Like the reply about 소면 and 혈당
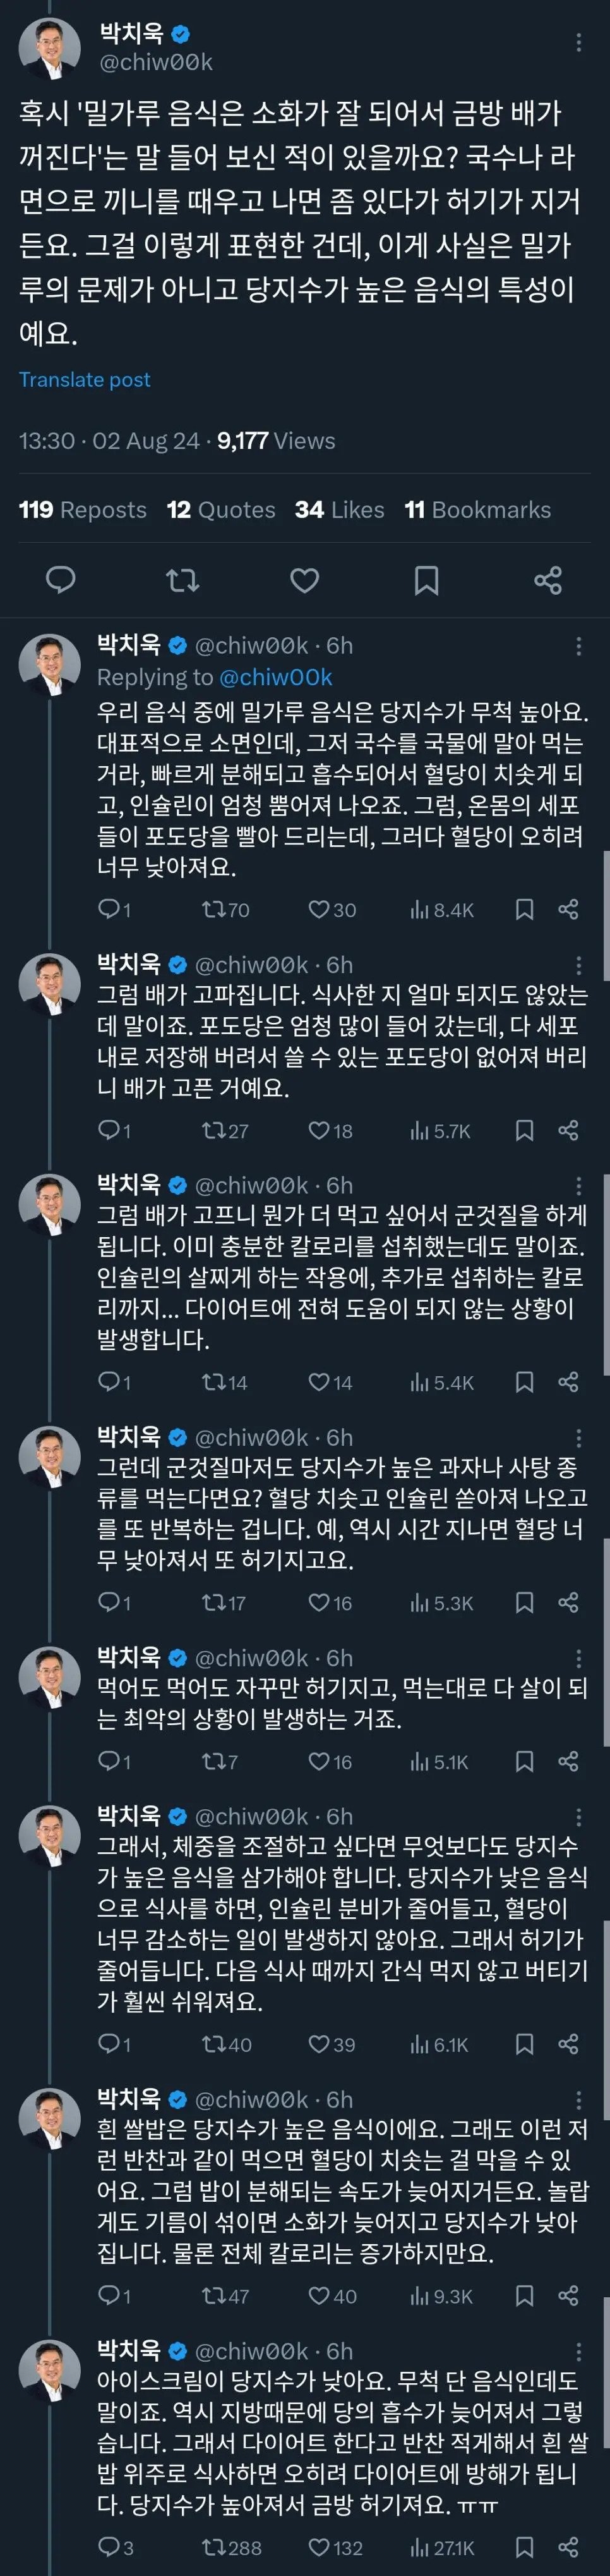Image resolution: width=610 pixels, height=2576 pixels. (x=320, y=910)
